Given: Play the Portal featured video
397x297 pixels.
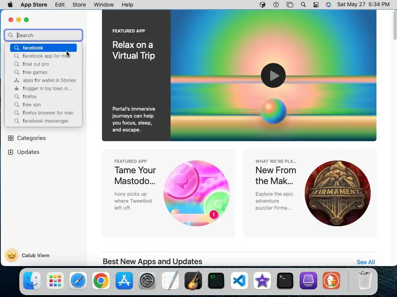Looking at the screenshot, I should coord(273,75).
